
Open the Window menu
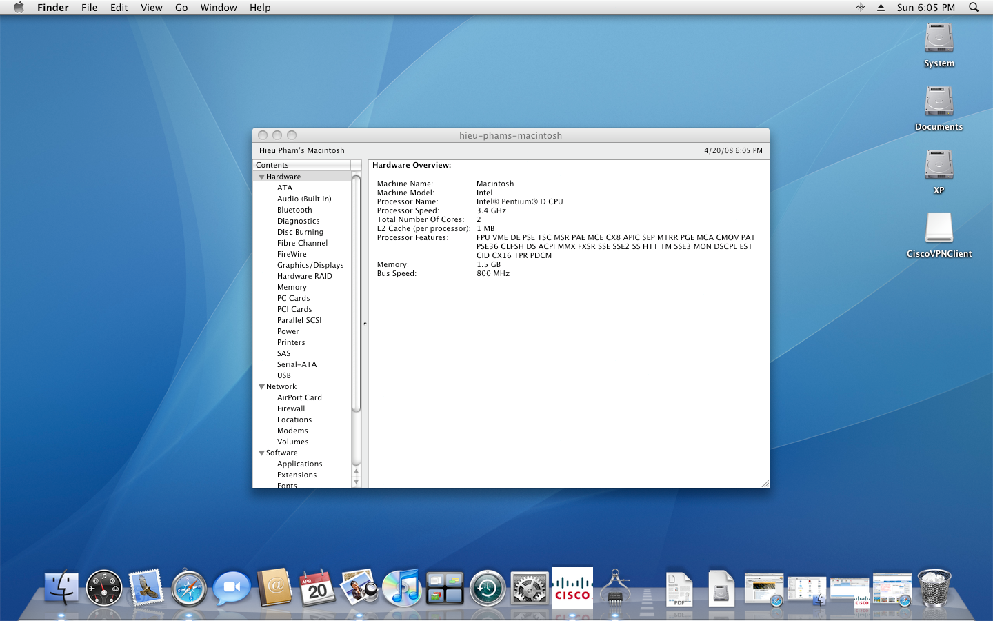point(219,8)
